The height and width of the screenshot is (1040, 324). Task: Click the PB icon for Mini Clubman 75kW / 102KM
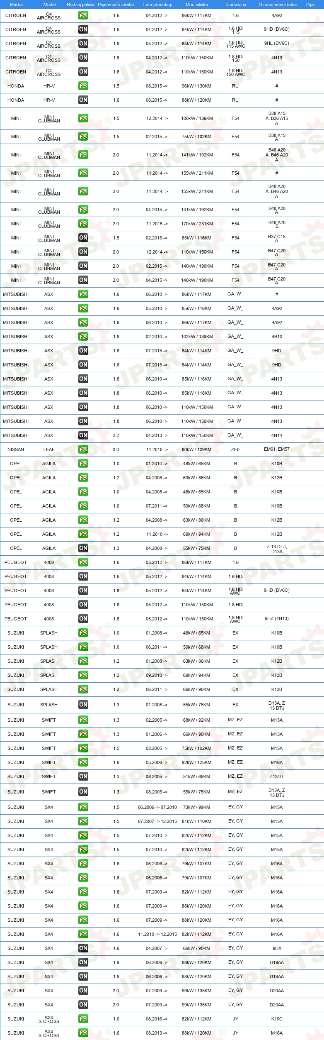click(x=83, y=137)
